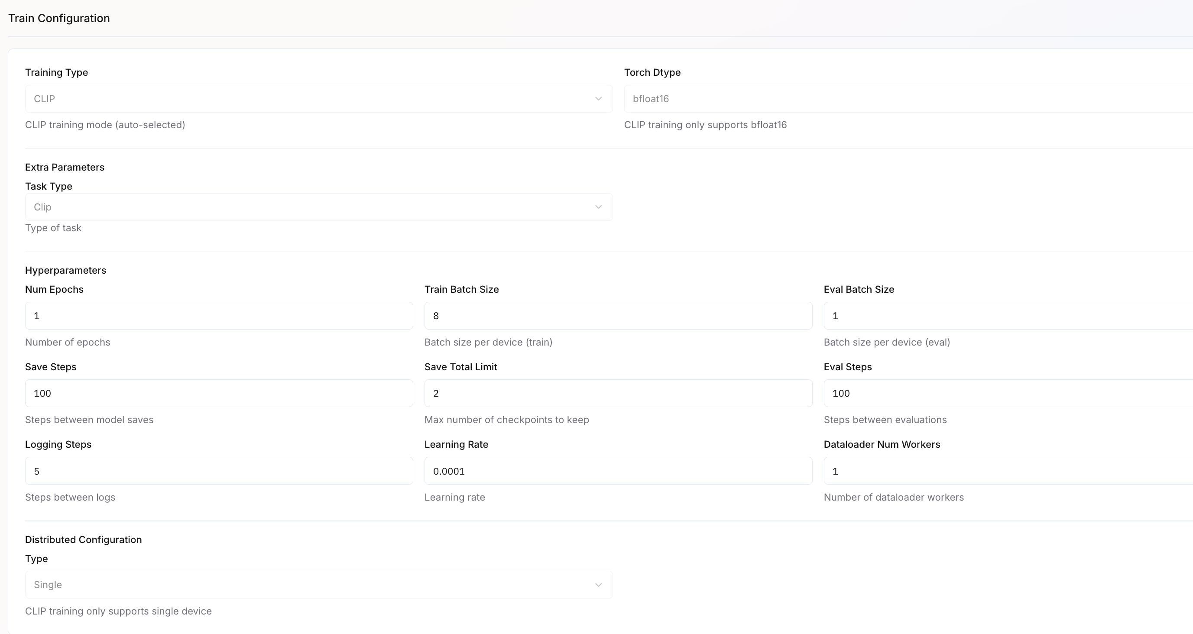The width and height of the screenshot is (1193, 634).
Task: Click the Torch Dtype bfloat16 field
Action: point(908,99)
